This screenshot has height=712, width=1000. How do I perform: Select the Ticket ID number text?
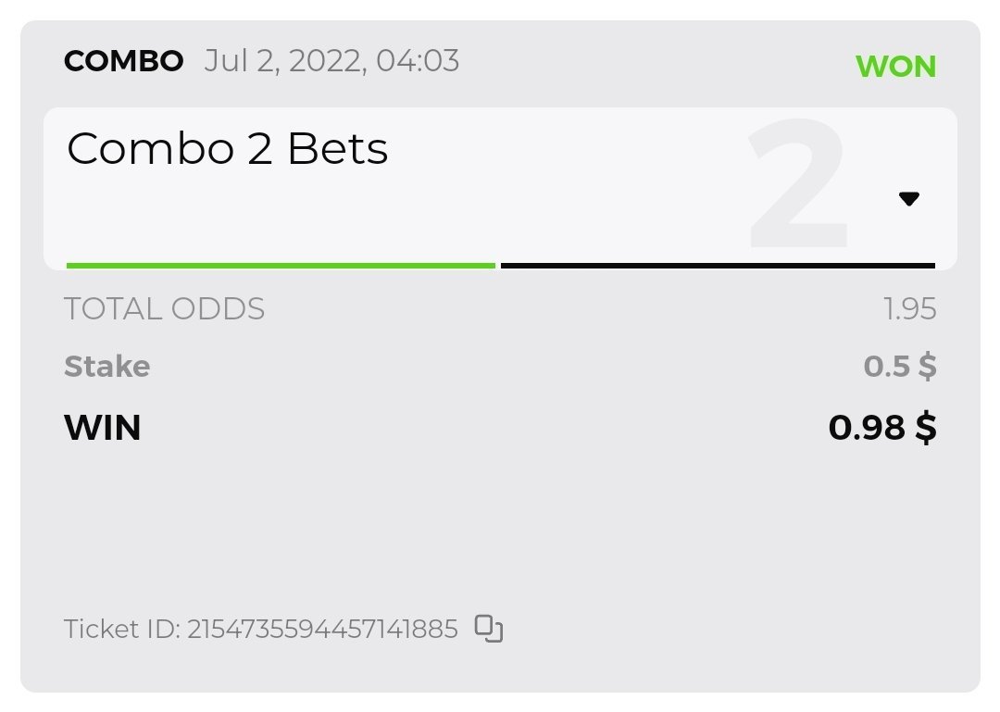[322, 630]
